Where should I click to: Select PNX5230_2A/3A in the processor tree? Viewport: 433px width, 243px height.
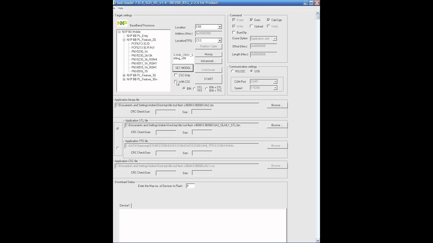tap(142, 55)
